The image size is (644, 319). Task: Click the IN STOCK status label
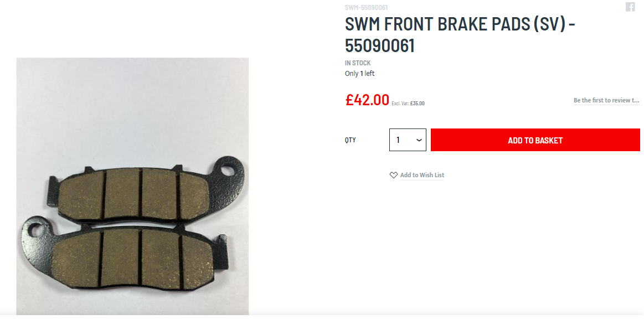358,63
